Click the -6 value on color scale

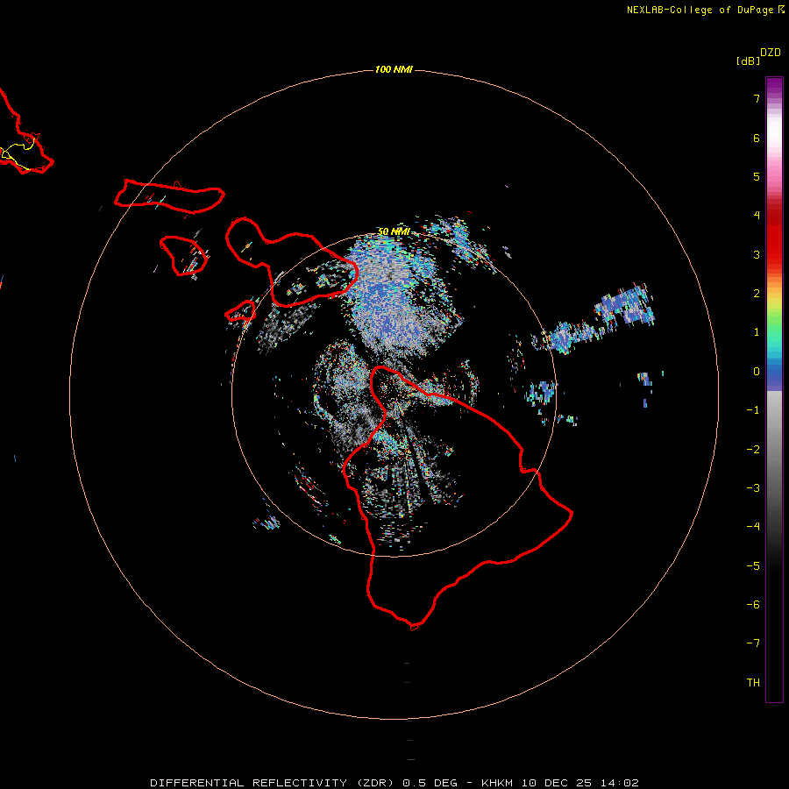pyautogui.click(x=753, y=605)
